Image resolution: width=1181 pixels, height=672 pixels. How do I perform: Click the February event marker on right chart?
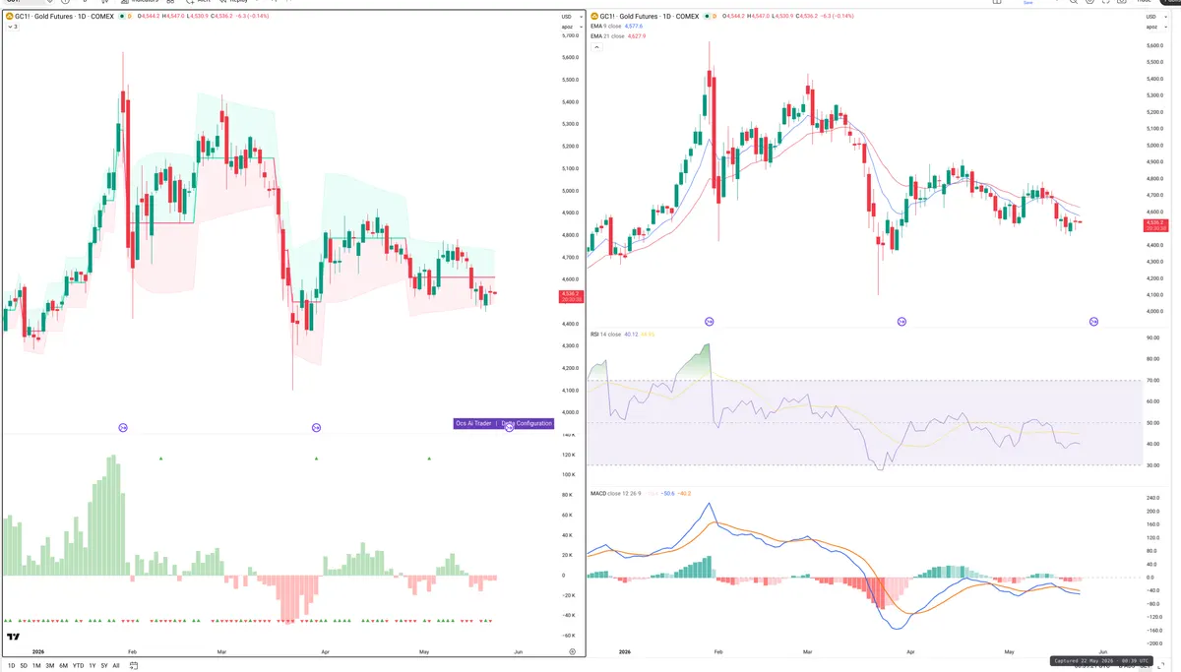pyautogui.click(x=709, y=322)
